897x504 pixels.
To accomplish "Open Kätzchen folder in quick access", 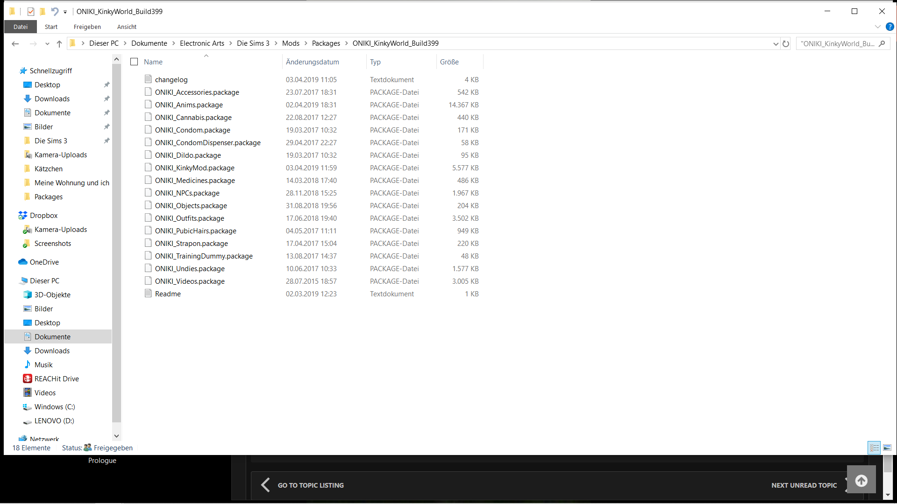I will 49,168.
